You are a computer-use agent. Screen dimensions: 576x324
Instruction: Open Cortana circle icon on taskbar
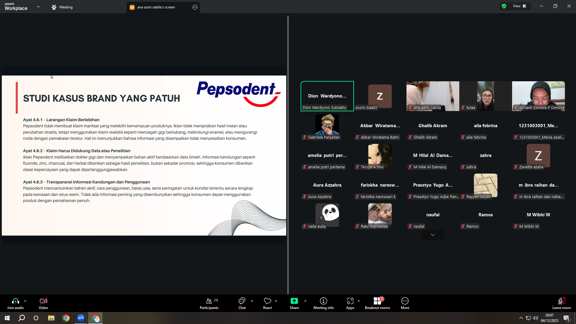(36, 318)
